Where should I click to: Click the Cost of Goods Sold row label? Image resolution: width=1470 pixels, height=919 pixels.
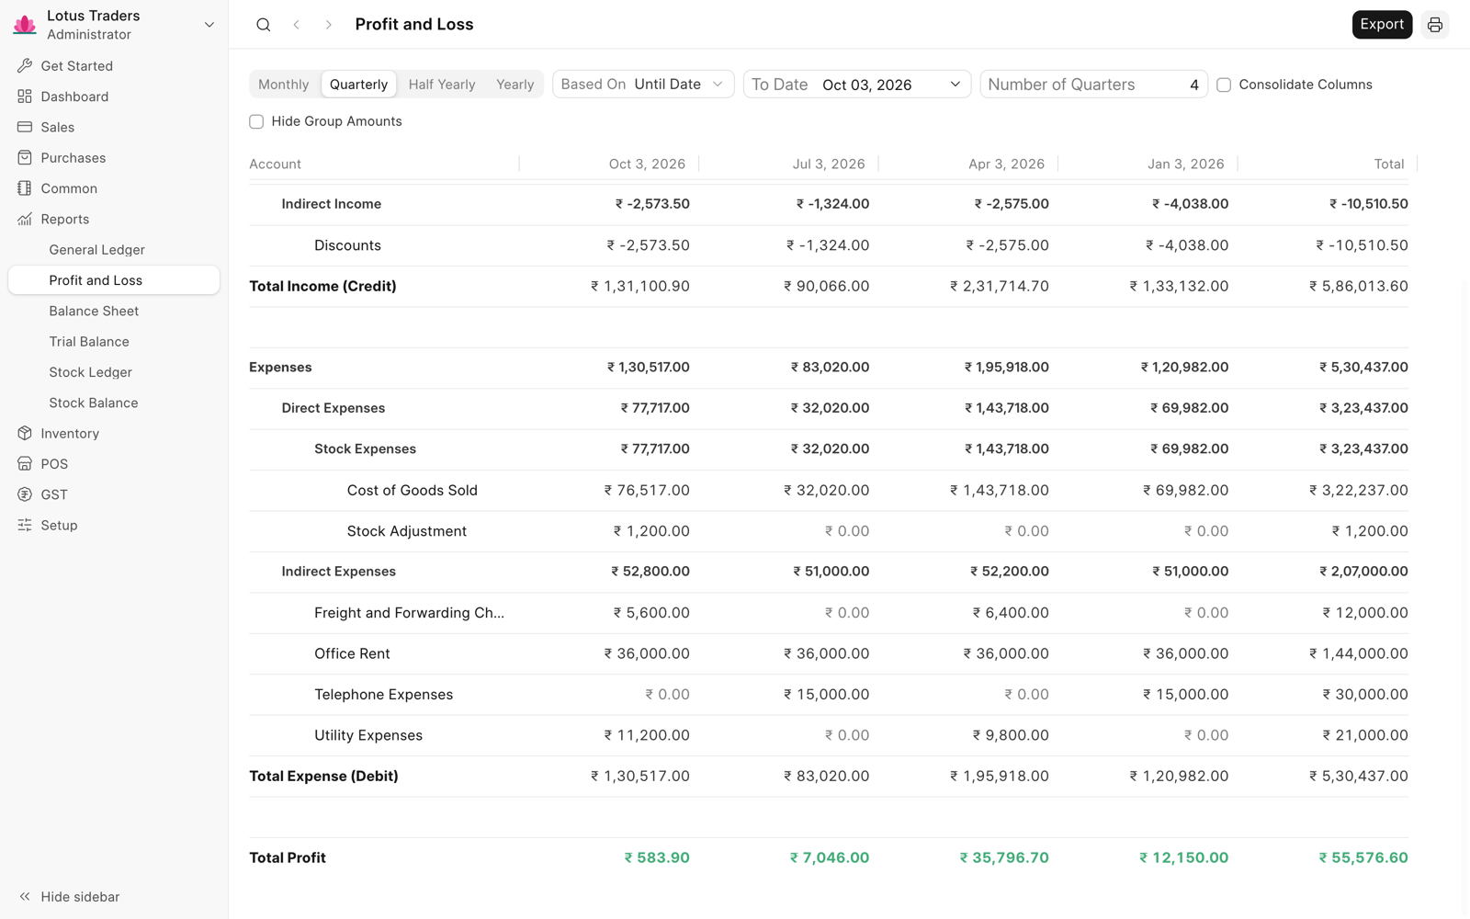(413, 491)
